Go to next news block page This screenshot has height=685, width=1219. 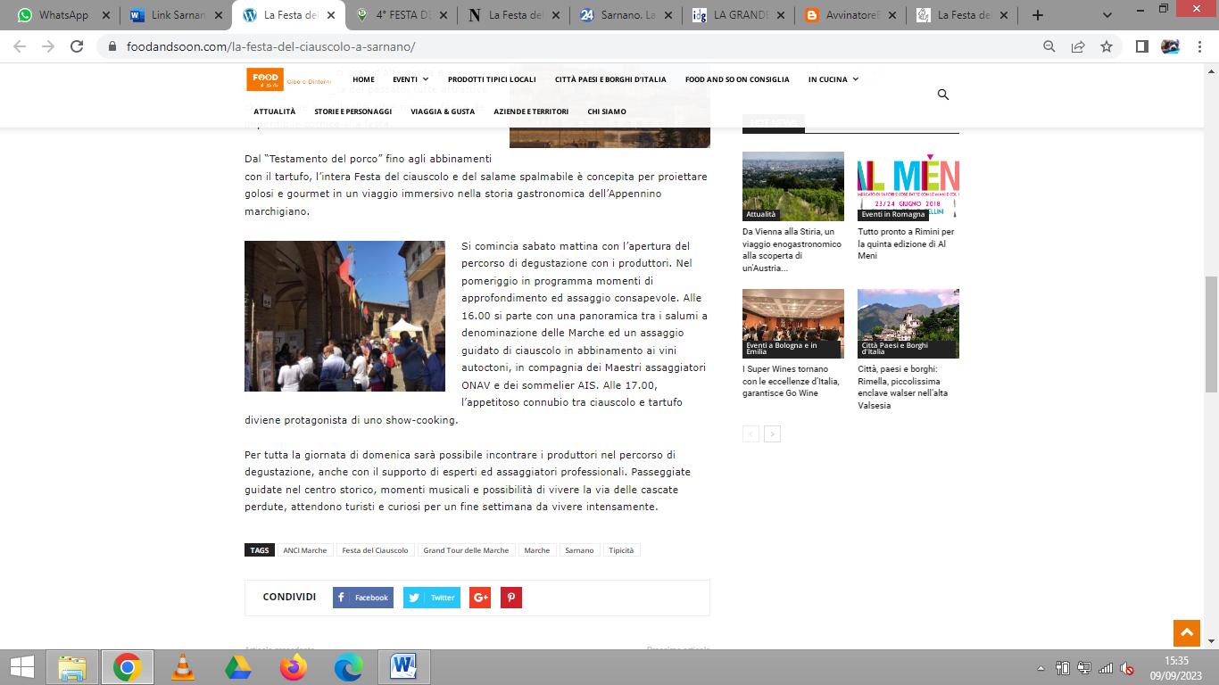click(773, 433)
